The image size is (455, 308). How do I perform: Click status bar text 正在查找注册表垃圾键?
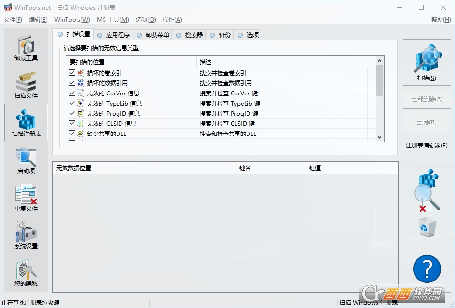coord(30,303)
